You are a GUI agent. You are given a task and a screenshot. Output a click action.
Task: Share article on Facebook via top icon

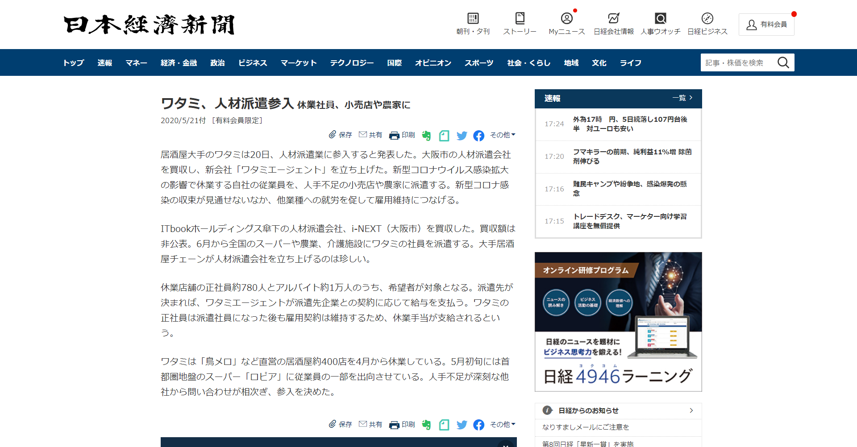point(478,136)
